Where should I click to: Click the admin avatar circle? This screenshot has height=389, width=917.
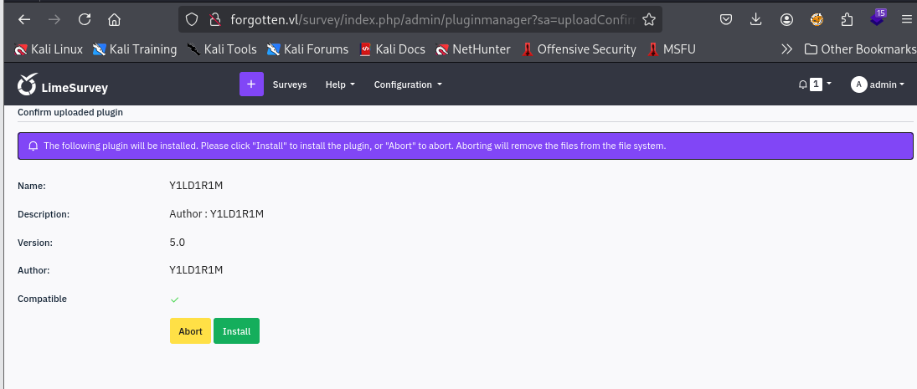point(858,84)
